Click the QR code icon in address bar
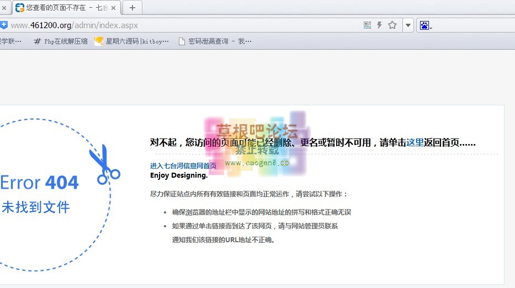 368,25
